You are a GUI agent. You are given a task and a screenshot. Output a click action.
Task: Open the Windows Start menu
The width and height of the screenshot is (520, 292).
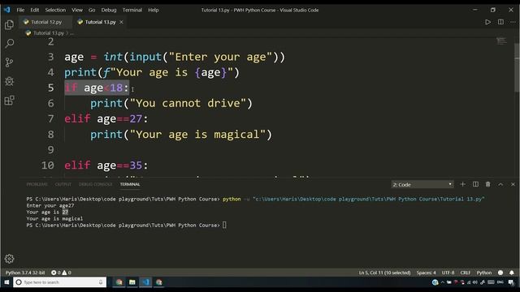pos(6,282)
